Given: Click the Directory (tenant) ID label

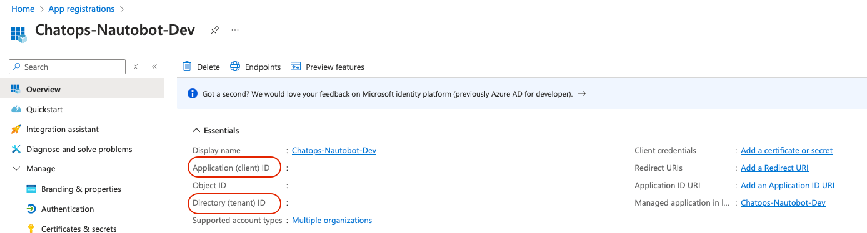Looking at the screenshot, I should click(x=229, y=202).
